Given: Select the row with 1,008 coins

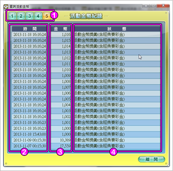Looking at the screenshot, I should coord(86,82).
